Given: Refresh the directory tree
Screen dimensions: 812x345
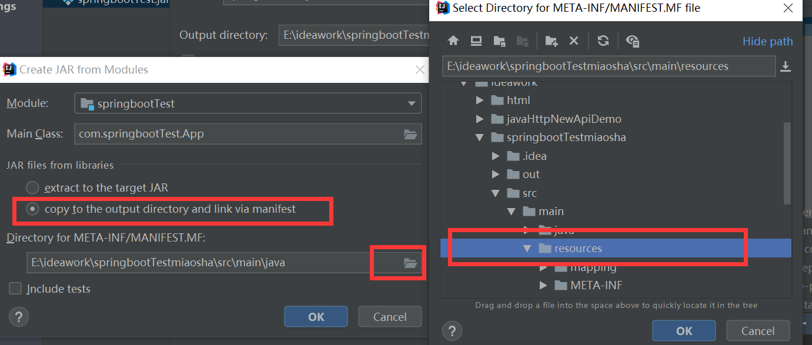Looking at the screenshot, I should coord(603,41).
